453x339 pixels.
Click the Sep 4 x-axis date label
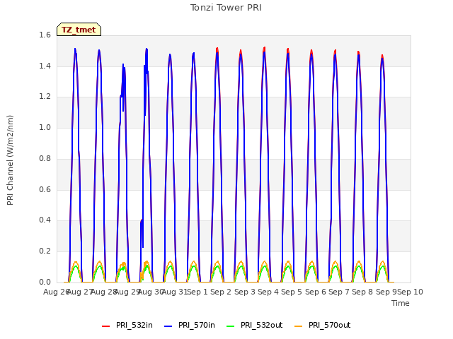click(268, 292)
